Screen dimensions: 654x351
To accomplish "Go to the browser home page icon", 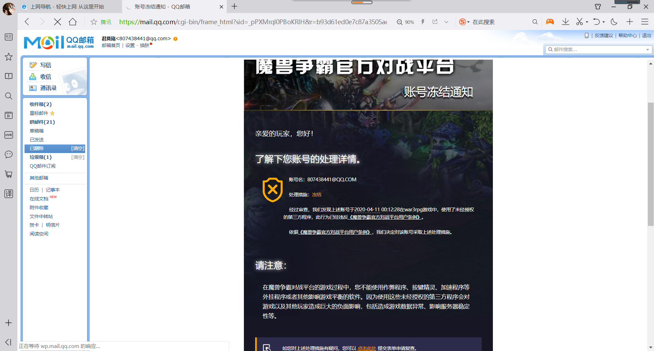I will [x=73, y=22].
